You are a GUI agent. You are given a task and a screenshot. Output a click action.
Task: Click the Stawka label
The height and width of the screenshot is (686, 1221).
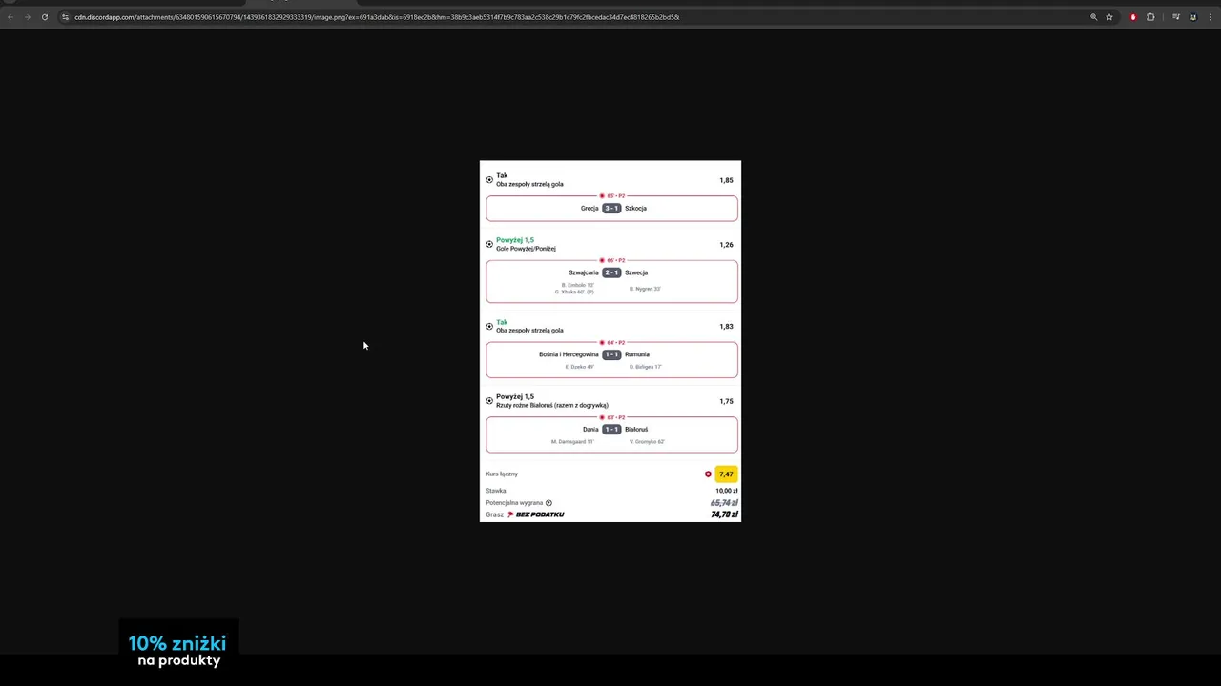click(496, 491)
